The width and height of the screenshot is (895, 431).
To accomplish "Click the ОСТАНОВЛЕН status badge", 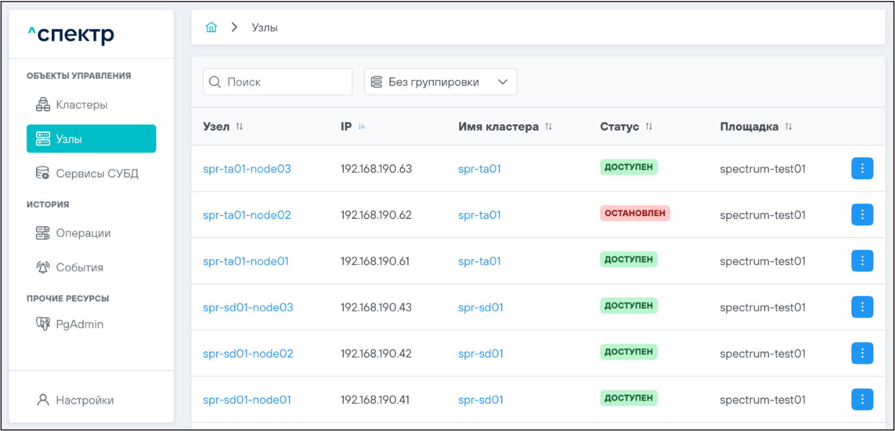I will (x=635, y=213).
